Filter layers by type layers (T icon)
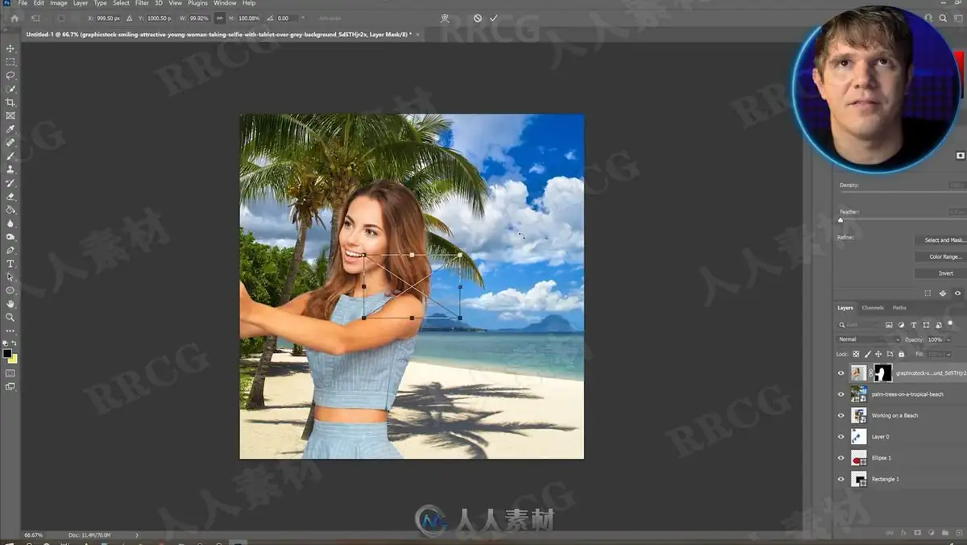The image size is (967, 545). [914, 325]
